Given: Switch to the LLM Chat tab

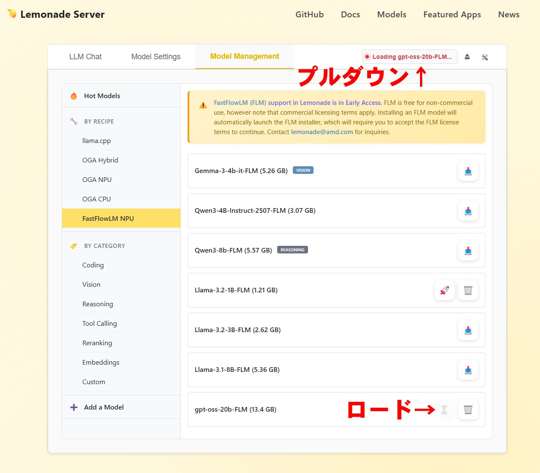Looking at the screenshot, I should point(85,56).
